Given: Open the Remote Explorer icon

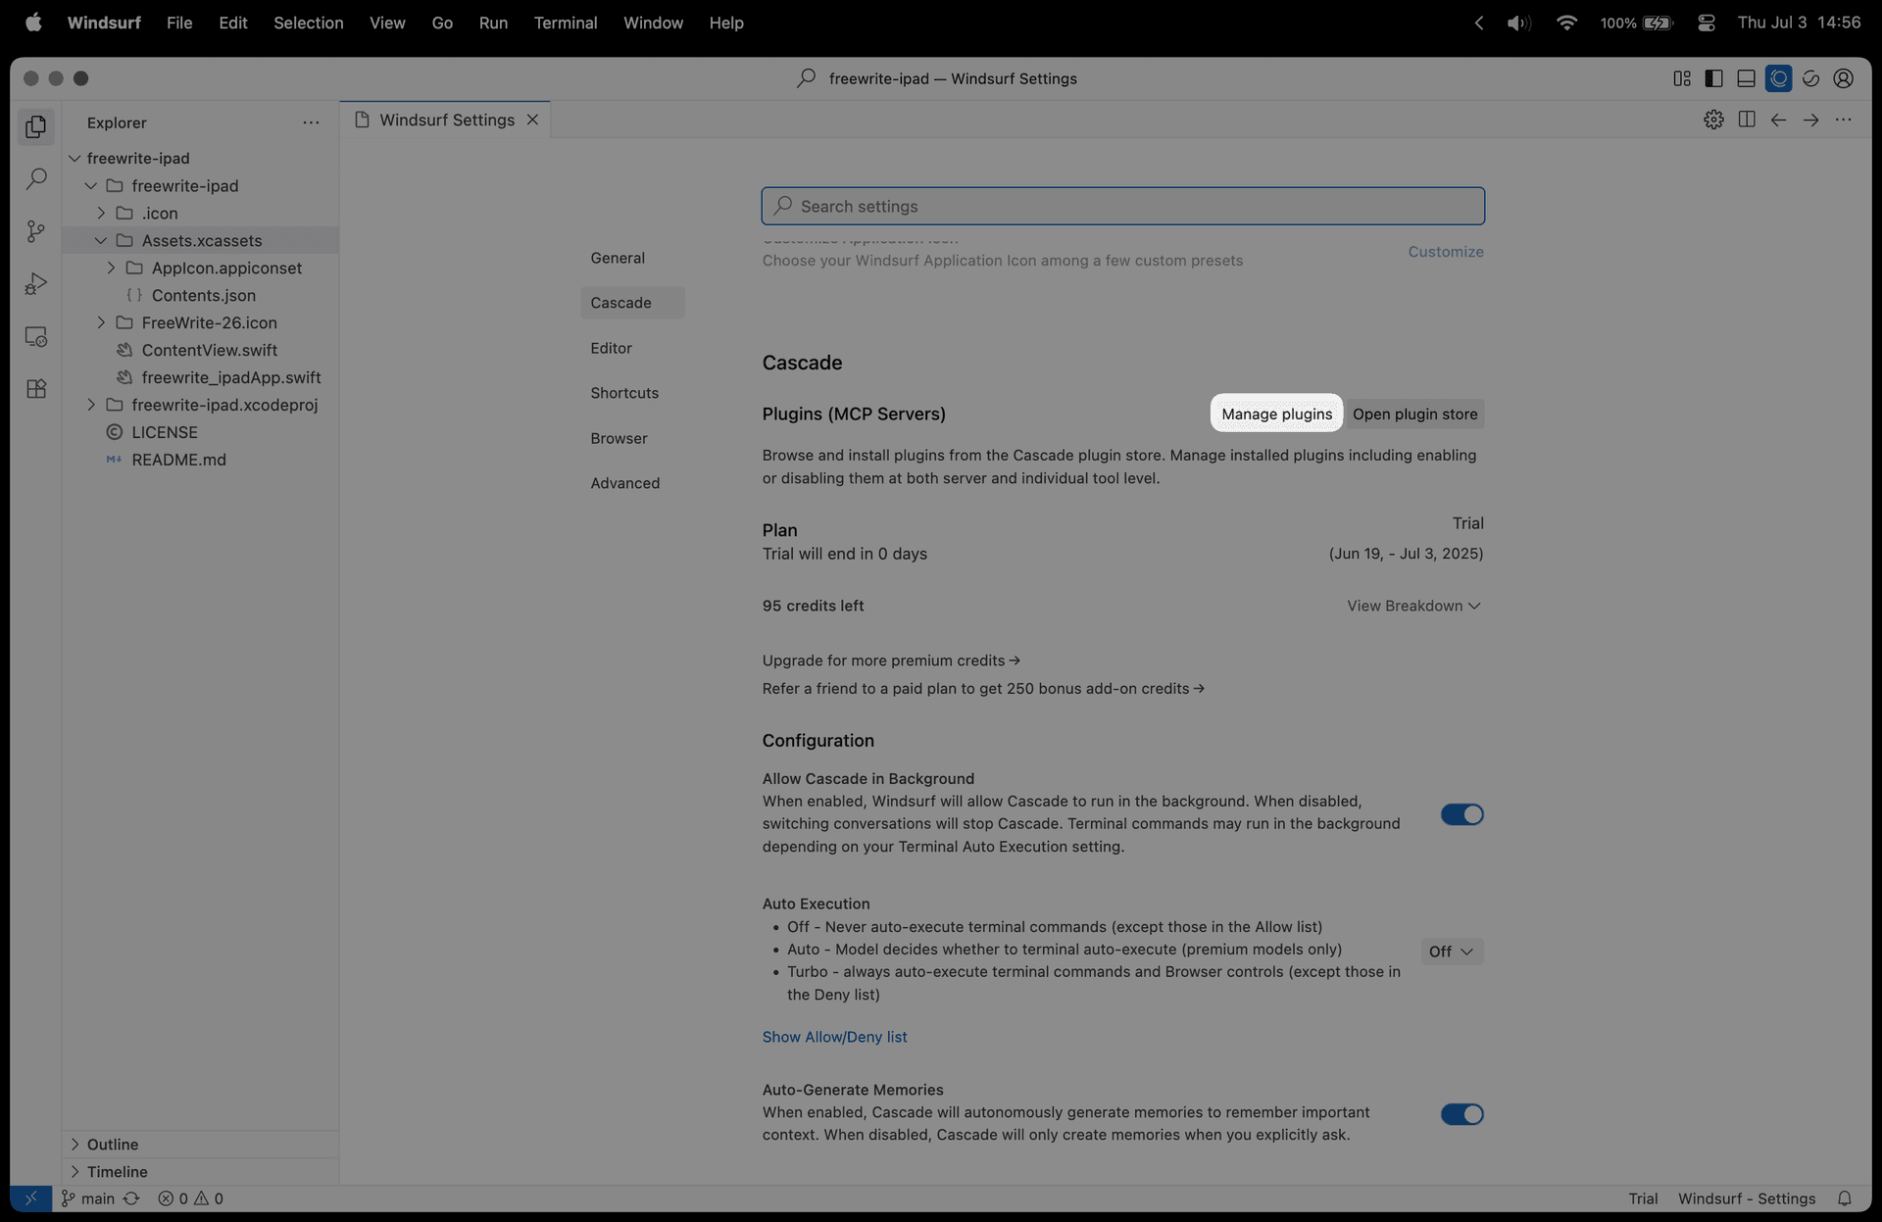Looking at the screenshot, I should pos(36,336).
